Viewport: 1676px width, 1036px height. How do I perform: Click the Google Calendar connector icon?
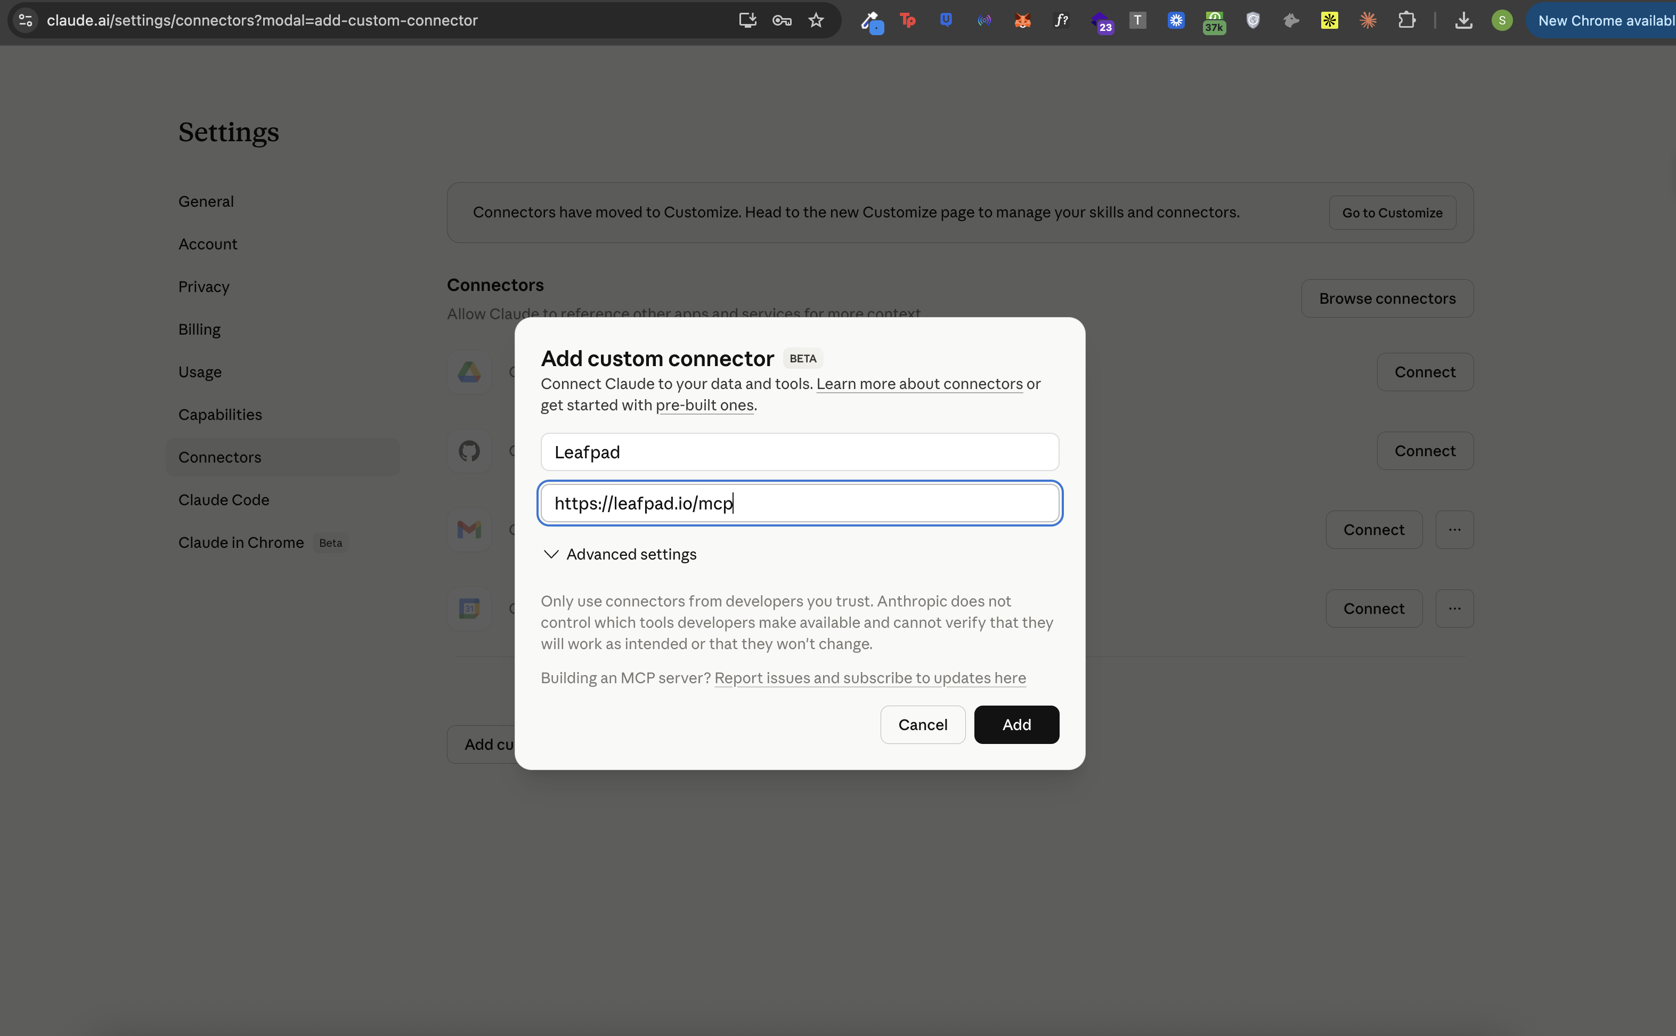click(469, 609)
